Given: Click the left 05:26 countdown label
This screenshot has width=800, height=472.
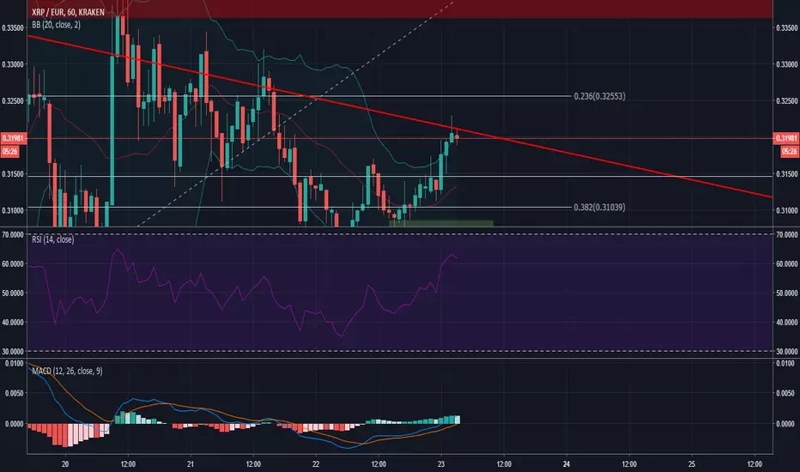Looking at the screenshot, I should point(9,152).
